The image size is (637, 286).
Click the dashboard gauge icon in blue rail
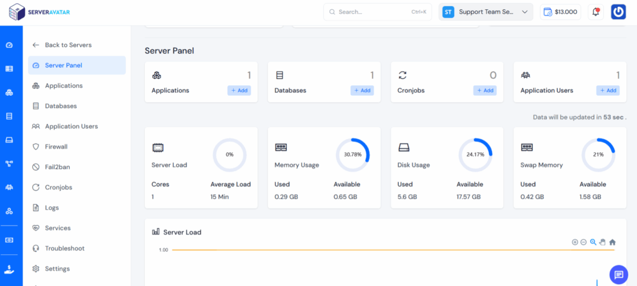[x=9, y=45]
